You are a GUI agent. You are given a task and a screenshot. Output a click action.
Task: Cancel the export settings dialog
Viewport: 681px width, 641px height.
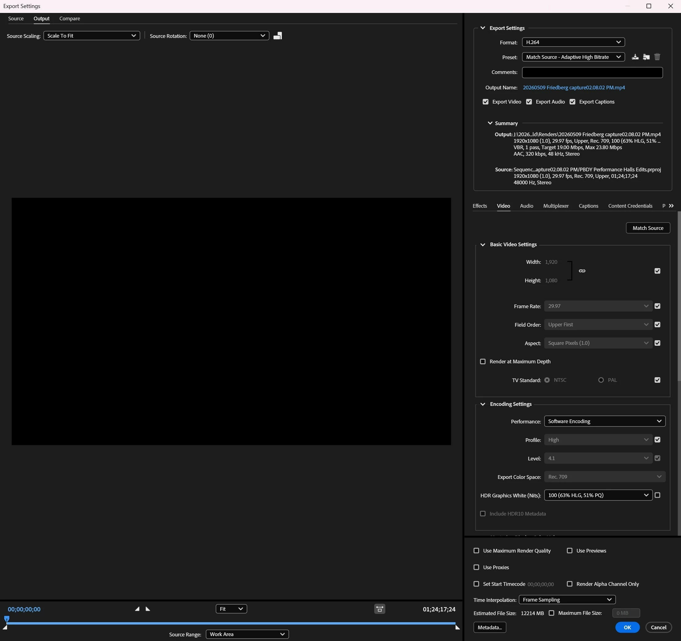(659, 627)
